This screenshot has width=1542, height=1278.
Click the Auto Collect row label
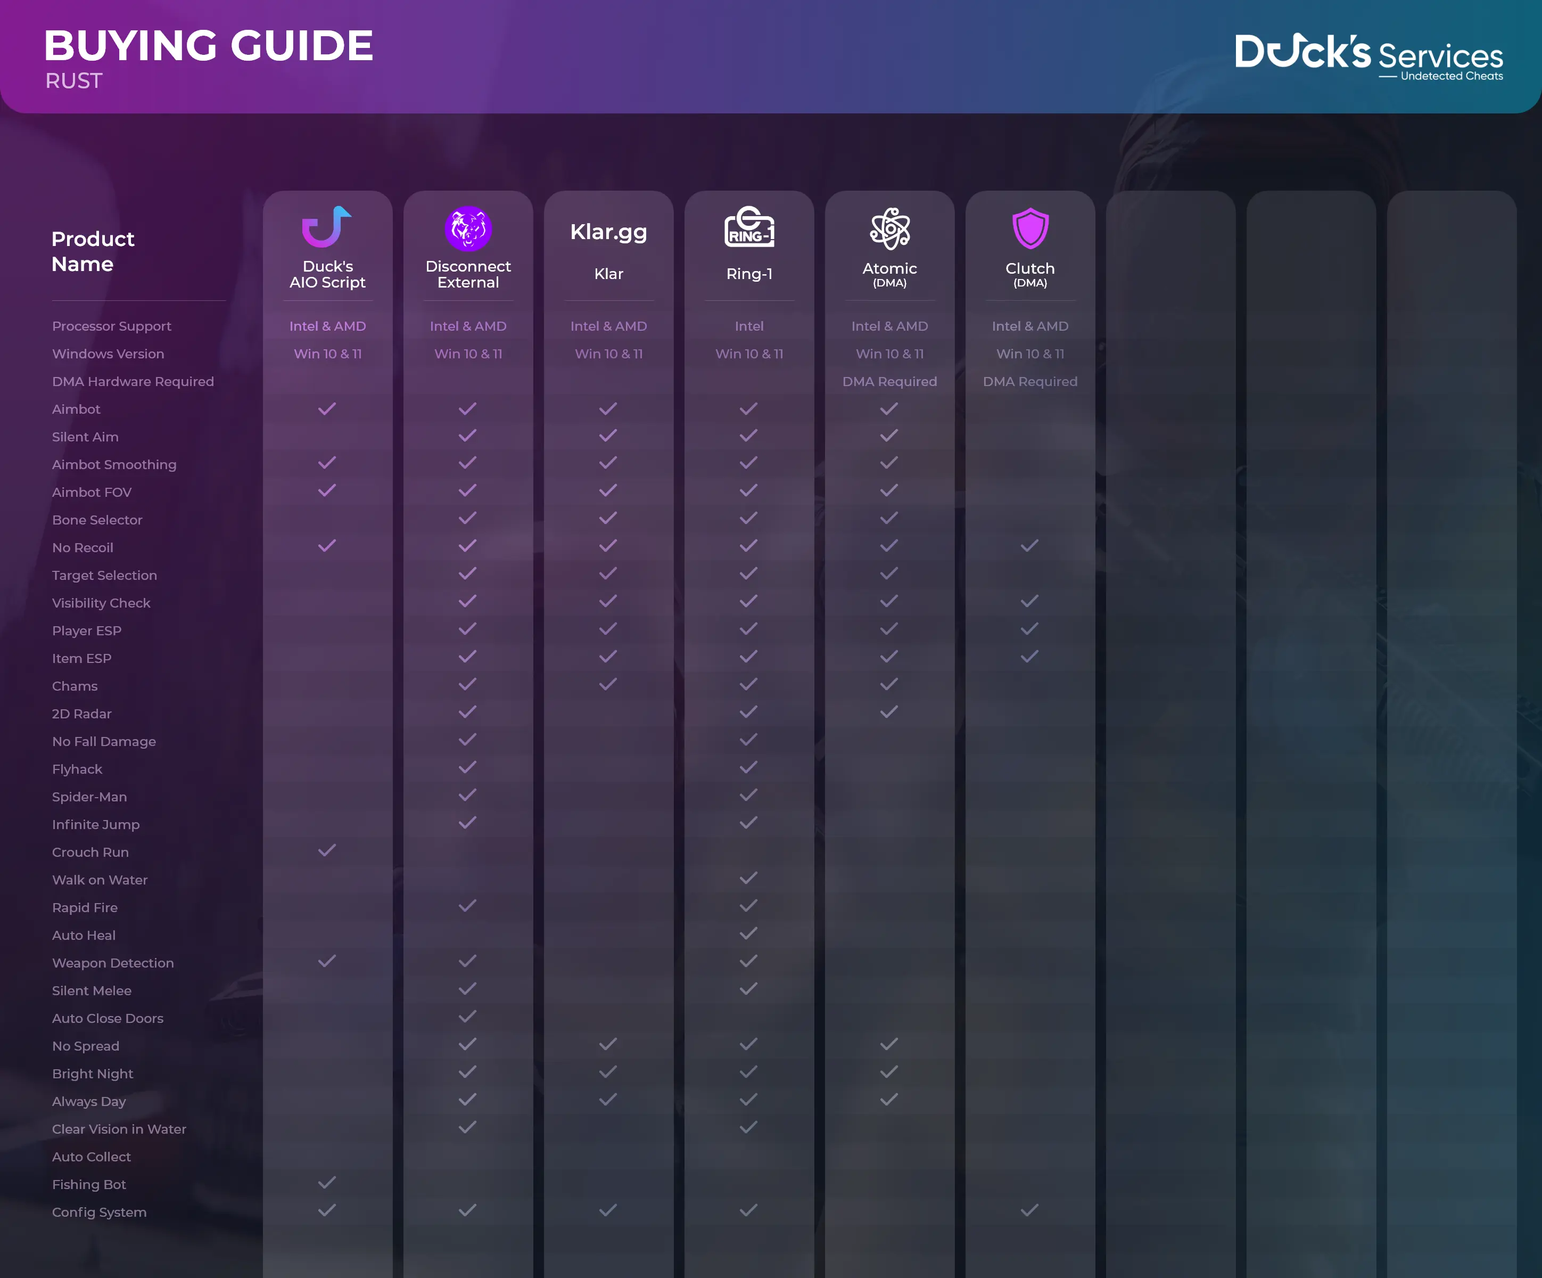[92, 1157]
